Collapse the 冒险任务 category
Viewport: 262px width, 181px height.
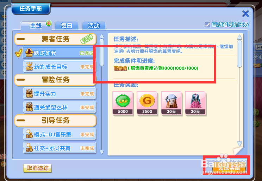pyautogui.click(x=21, y=80)
